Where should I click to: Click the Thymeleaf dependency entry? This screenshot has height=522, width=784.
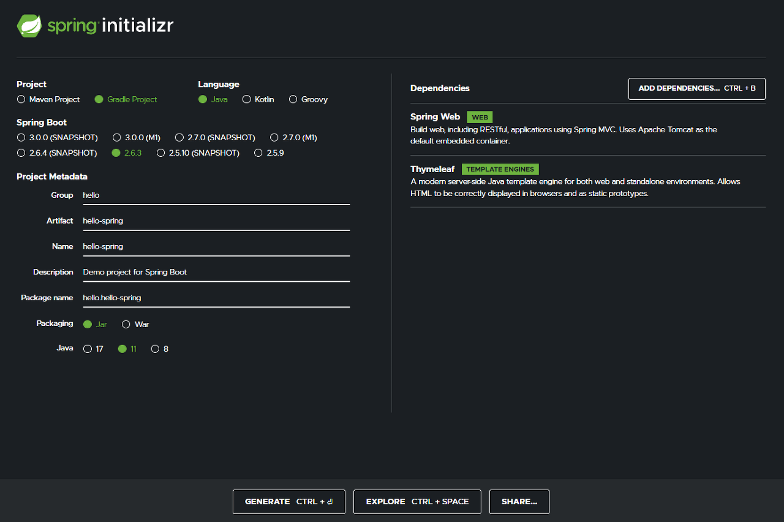pos(588,181)
